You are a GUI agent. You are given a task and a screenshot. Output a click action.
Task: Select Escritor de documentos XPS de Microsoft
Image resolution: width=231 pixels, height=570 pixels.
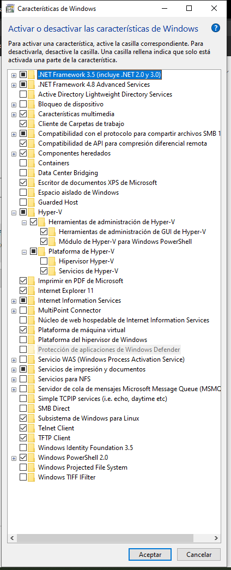[98, 183]
